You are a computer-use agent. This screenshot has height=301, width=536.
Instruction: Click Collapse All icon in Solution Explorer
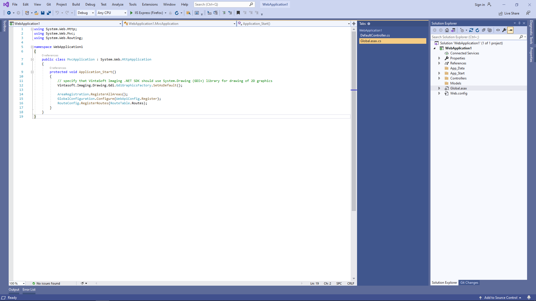point(484,30)
